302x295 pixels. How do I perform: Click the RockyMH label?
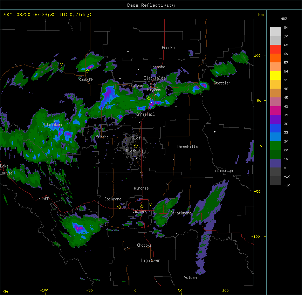(x=86, y=80)
